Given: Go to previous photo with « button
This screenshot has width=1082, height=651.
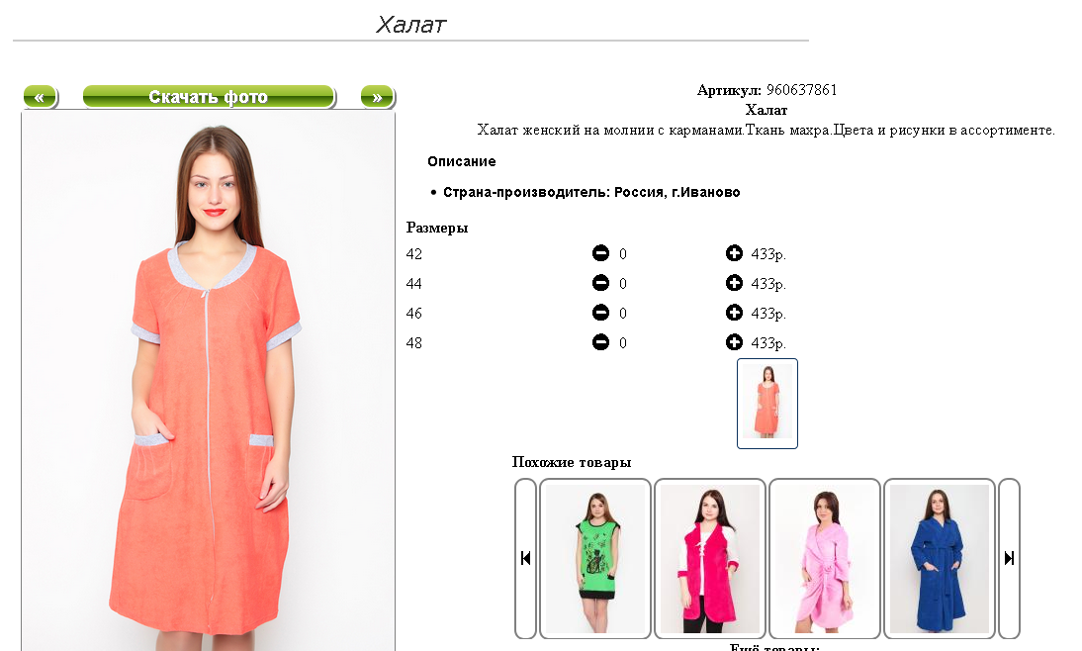Looking at the screenshot, I should pyautogui.click(x=40, y=97).
